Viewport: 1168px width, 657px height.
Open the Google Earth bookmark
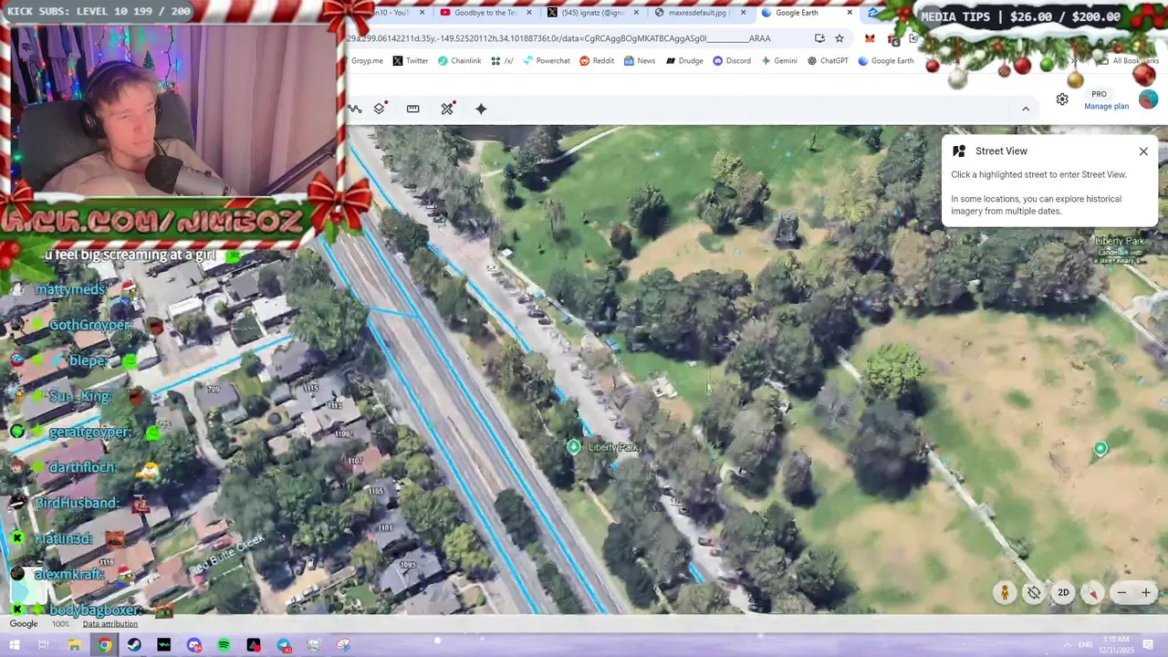[885, 61]
